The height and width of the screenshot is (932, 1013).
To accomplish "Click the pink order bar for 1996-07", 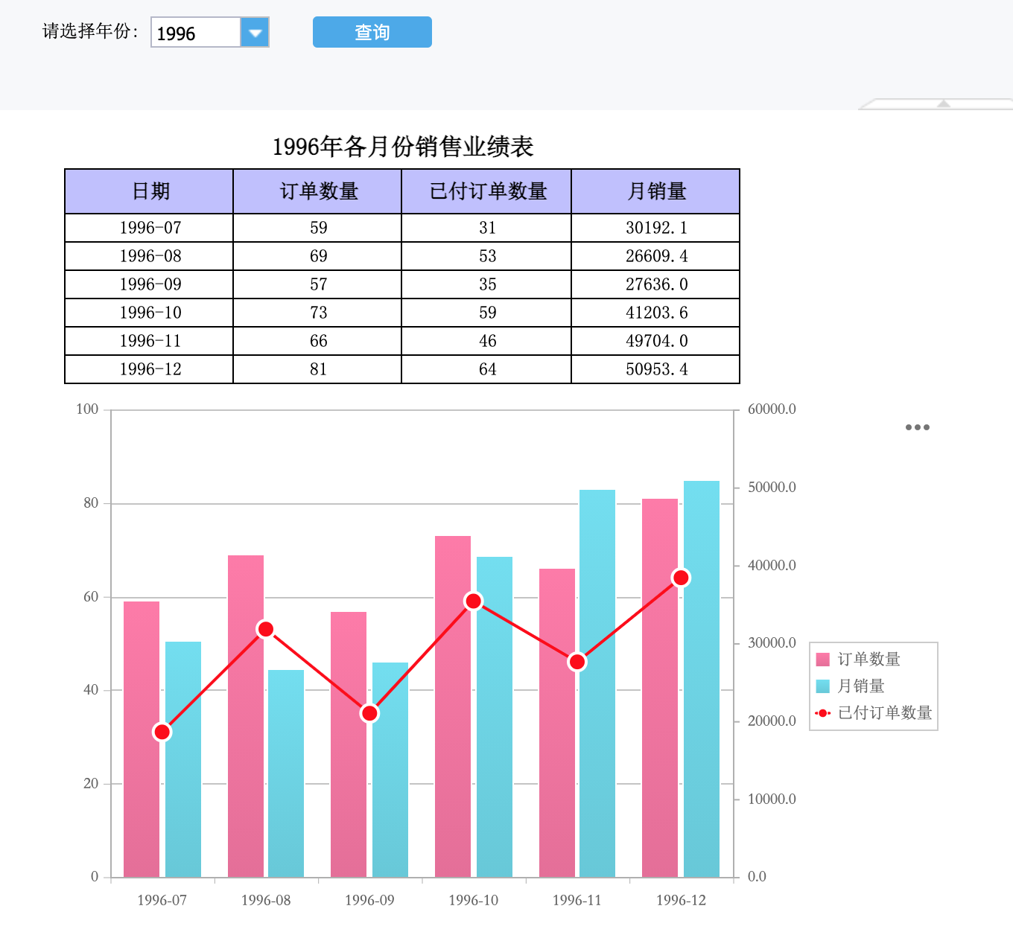I will click(x=142, y=739).
